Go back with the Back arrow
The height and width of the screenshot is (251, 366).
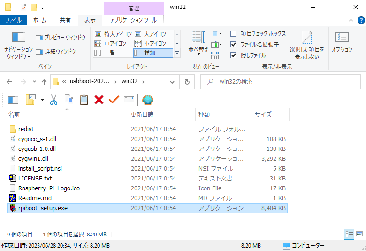(9, 82)
